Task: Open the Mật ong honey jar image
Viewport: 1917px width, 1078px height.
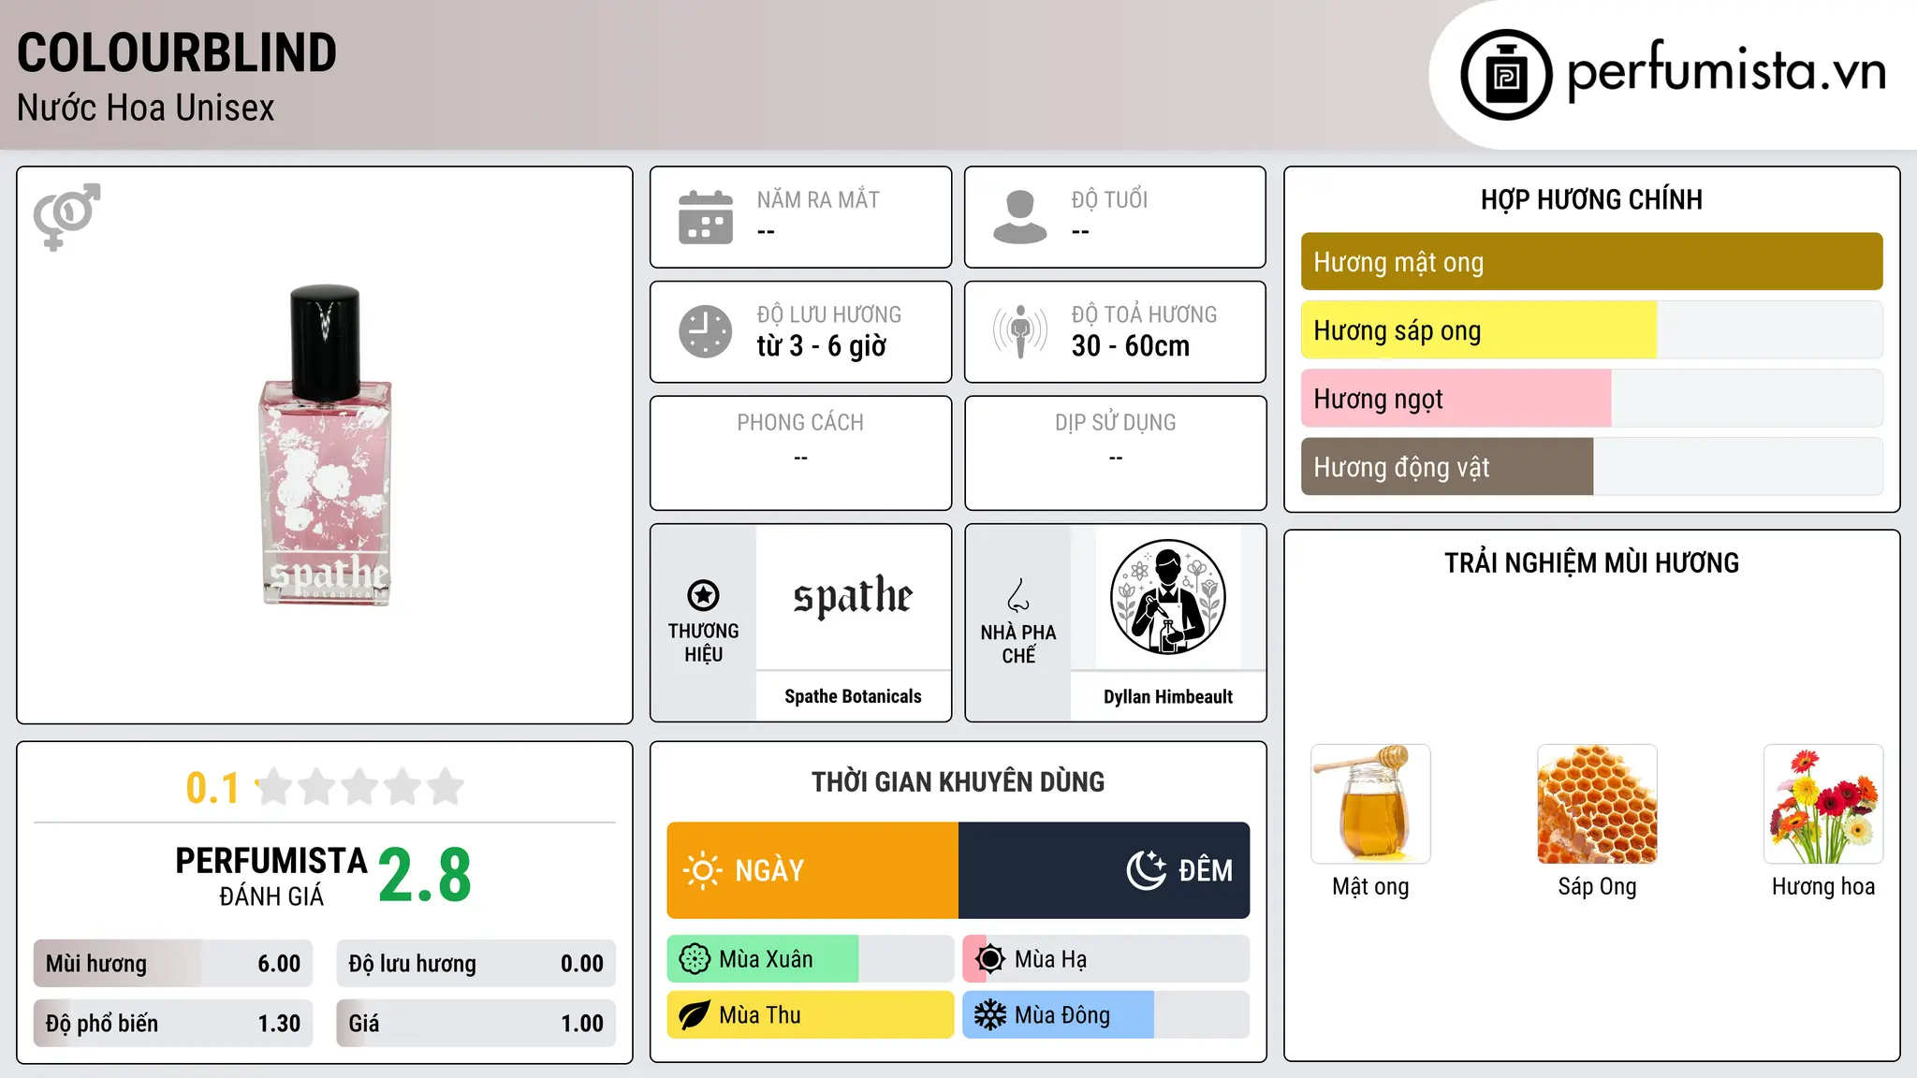Action: tap(1370, 804)
